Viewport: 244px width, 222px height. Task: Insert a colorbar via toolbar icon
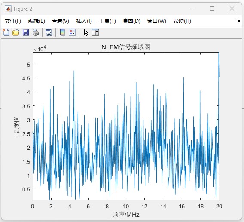pyautogui.click(x=62, y=32)
